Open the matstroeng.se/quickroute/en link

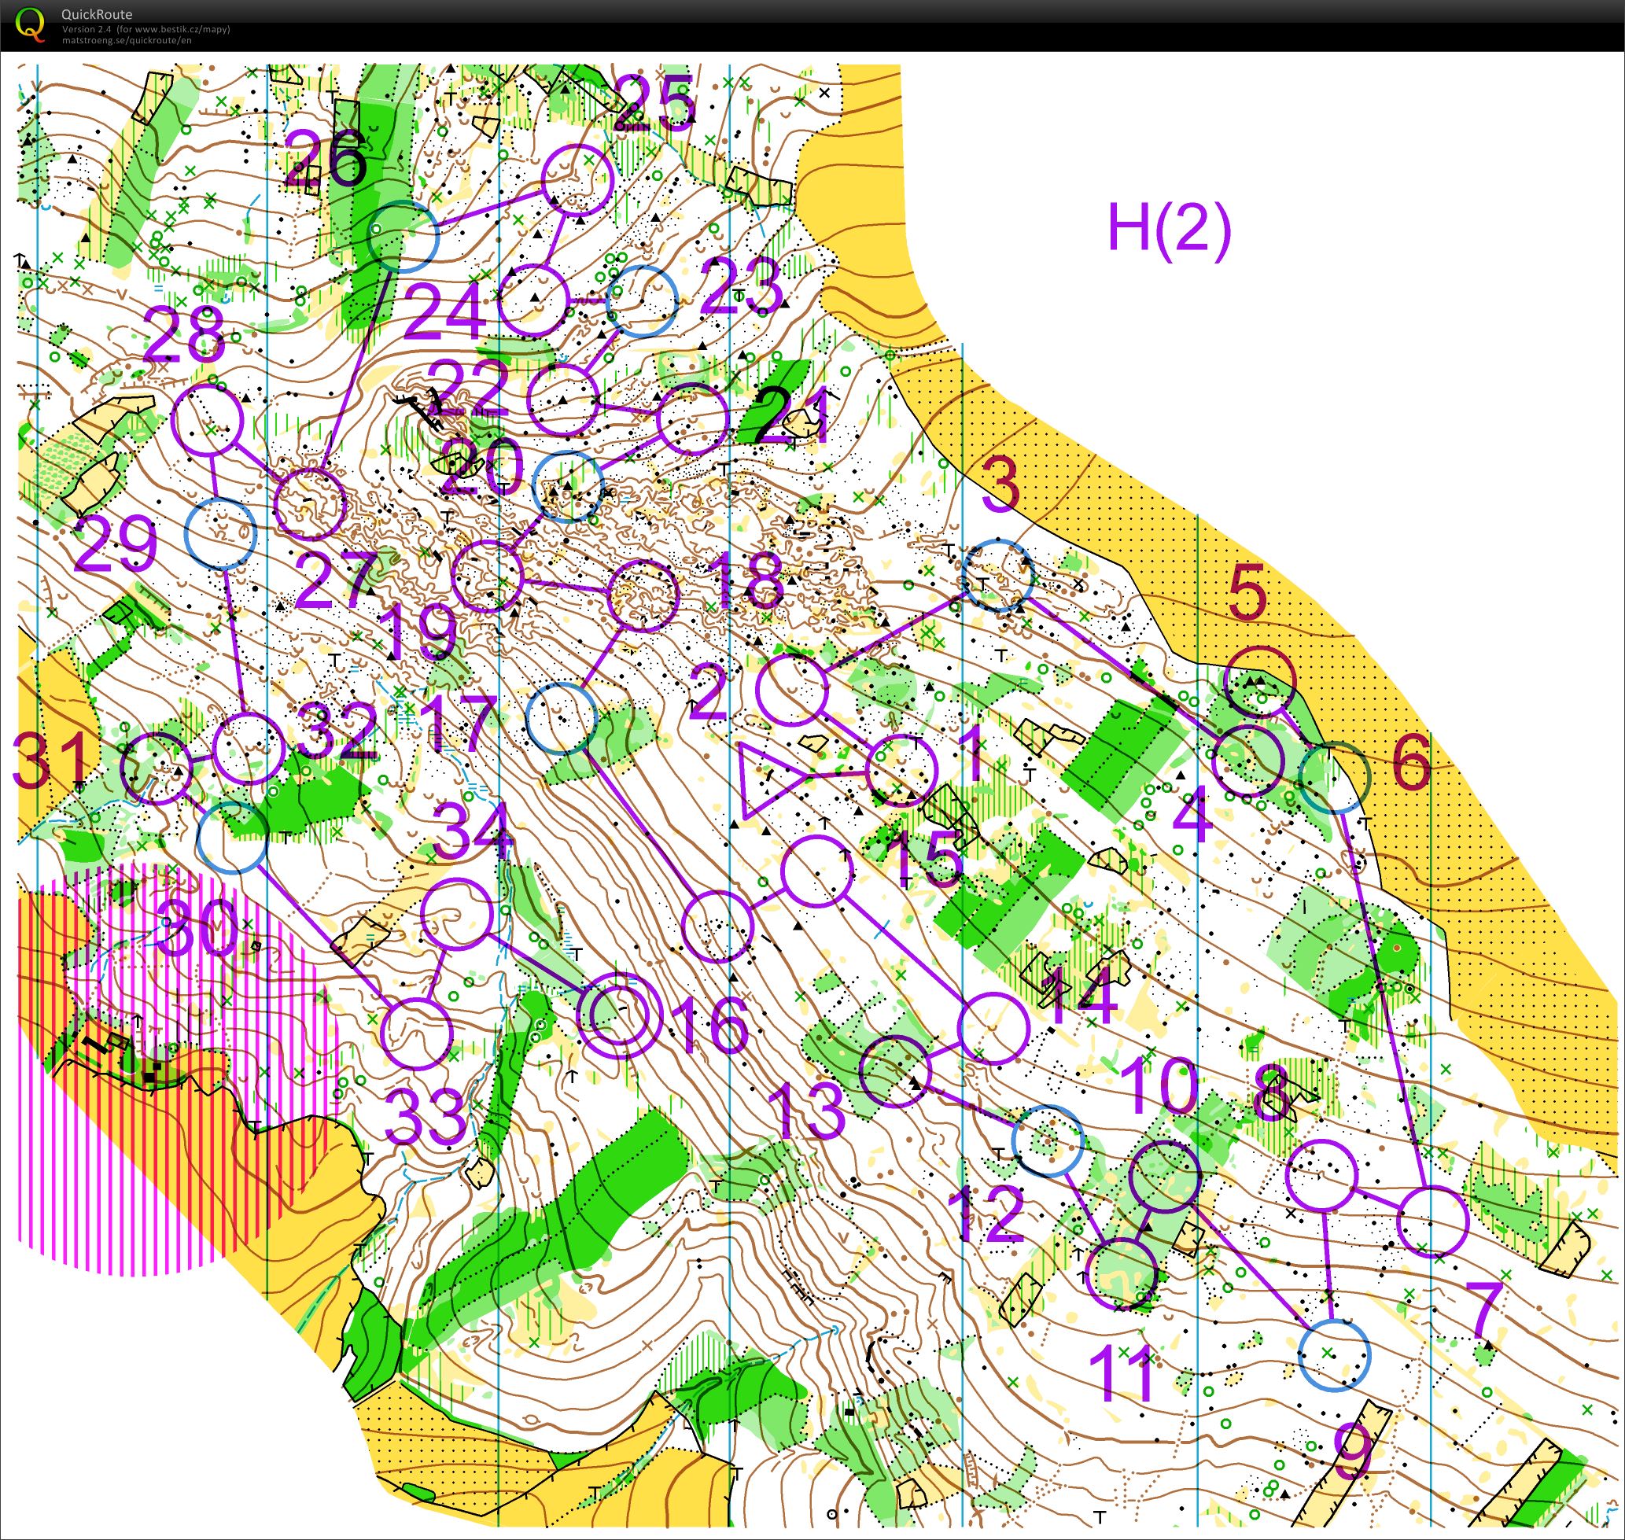click(127, 39)
